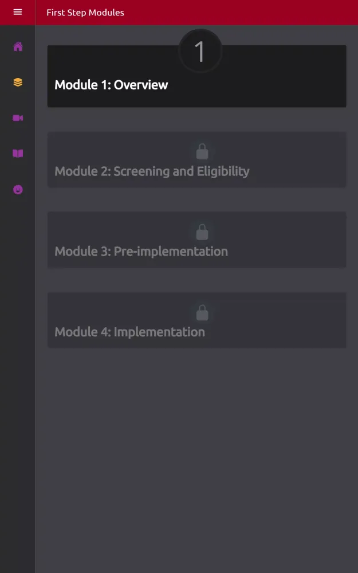Click the "First Step Modules" title
This screenshot has width=358, height=573.
[x=85, y=12]
